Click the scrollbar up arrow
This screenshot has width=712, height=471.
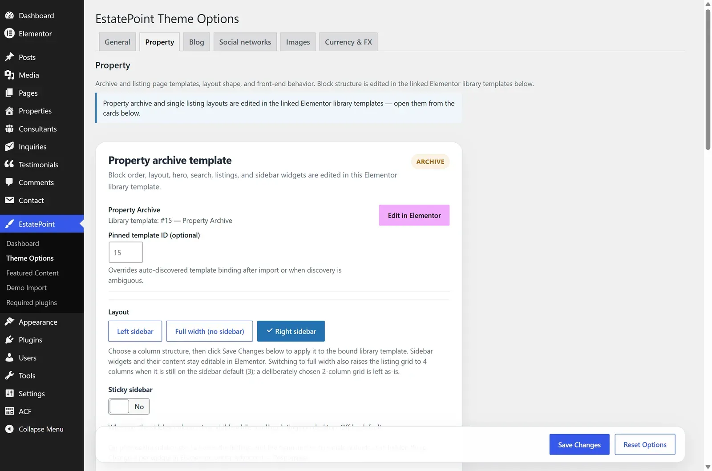click(x=708, y=4)
